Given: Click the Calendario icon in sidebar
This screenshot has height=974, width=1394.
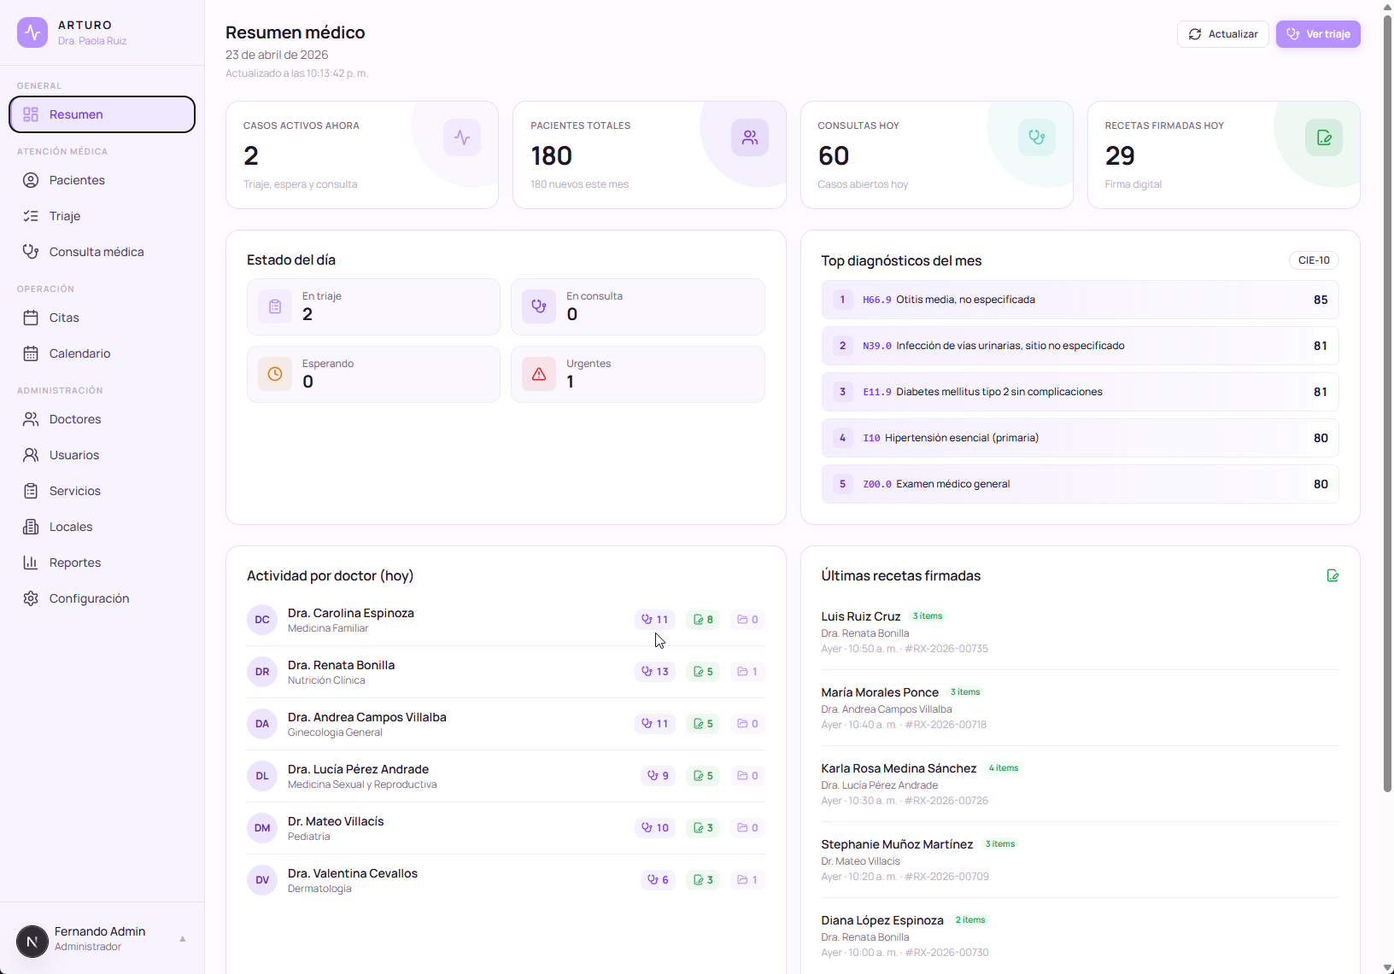Looking at the screenshot, I should point(31,353).
